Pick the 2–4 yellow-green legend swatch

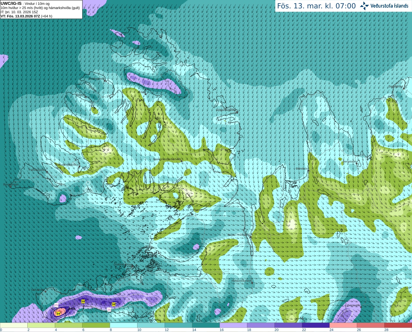[x=41, y=325]
